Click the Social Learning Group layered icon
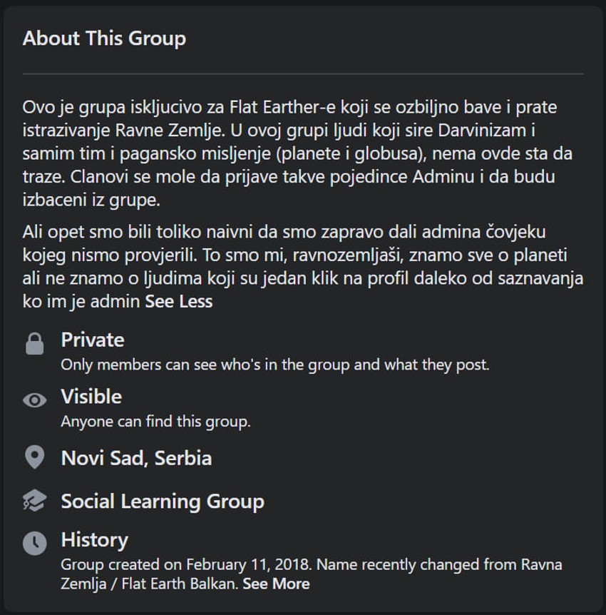 click(34, 502)
